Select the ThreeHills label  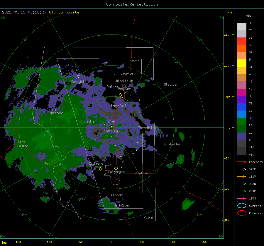pos(147,128)
